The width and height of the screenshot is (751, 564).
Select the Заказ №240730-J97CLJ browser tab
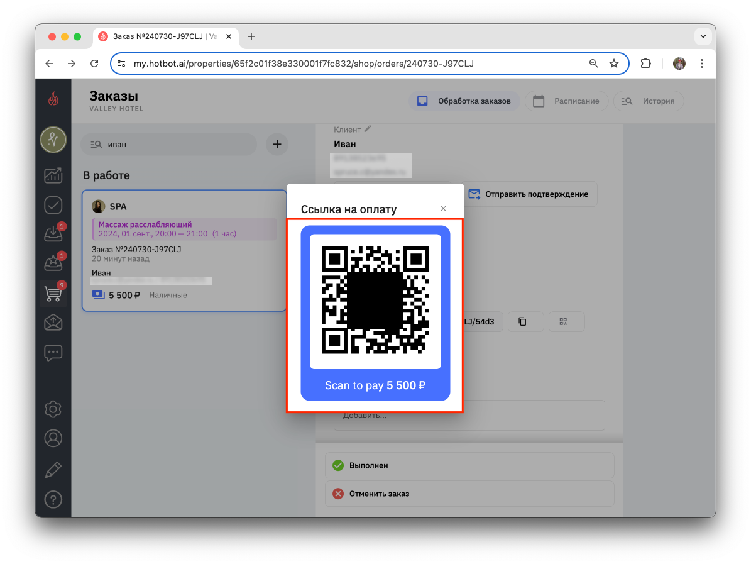pos(166,36)
